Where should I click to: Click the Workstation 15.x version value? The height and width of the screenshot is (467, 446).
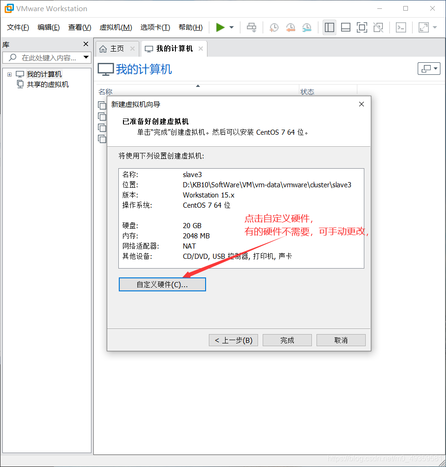tap(208, 195)
